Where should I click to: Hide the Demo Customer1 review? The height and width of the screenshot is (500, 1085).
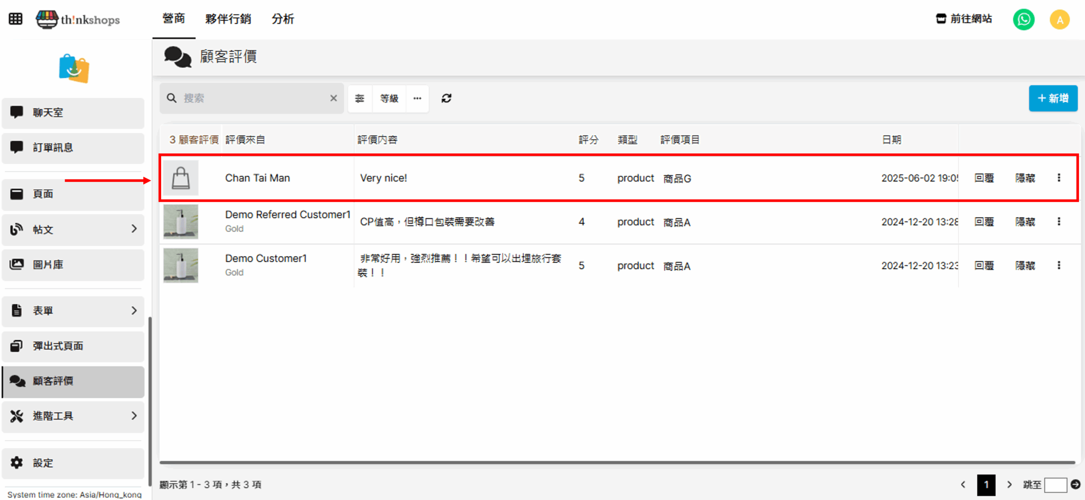click(x=1025, y=266)
